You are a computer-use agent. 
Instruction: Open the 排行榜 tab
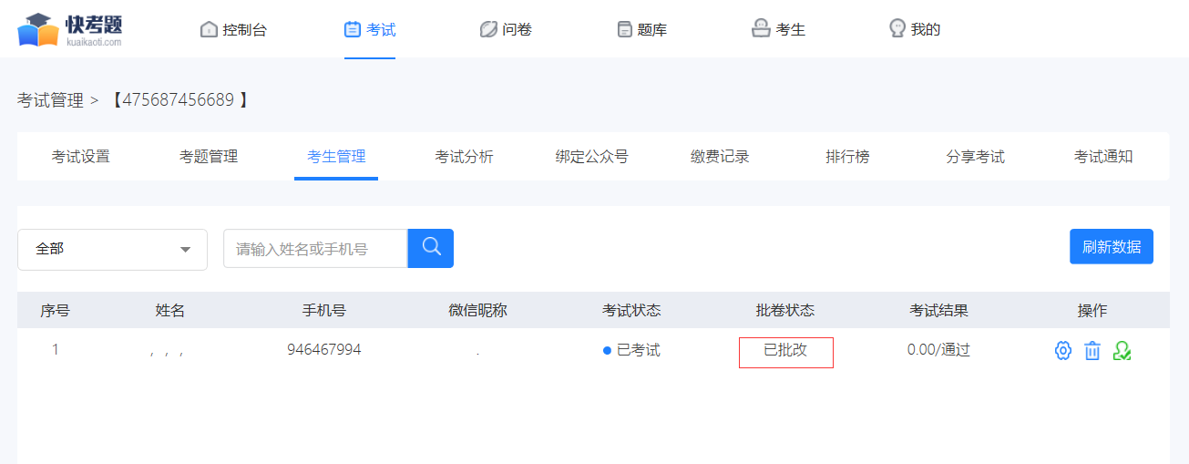point(847,157)
